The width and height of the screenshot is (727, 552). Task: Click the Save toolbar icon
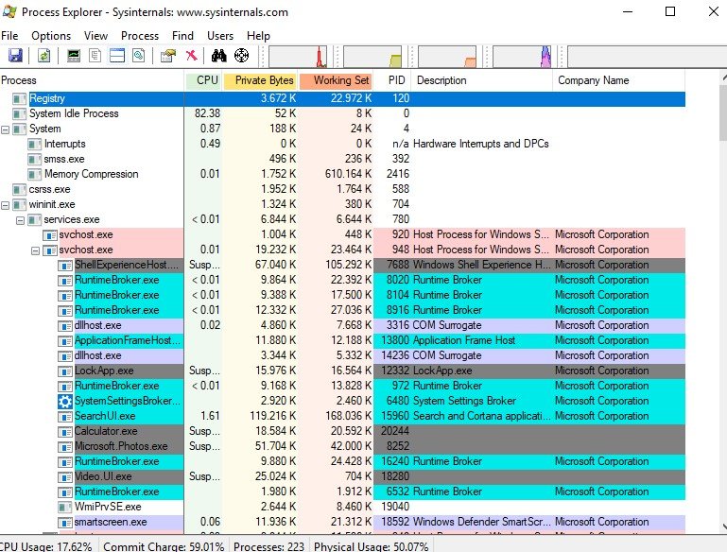[15, 56]
